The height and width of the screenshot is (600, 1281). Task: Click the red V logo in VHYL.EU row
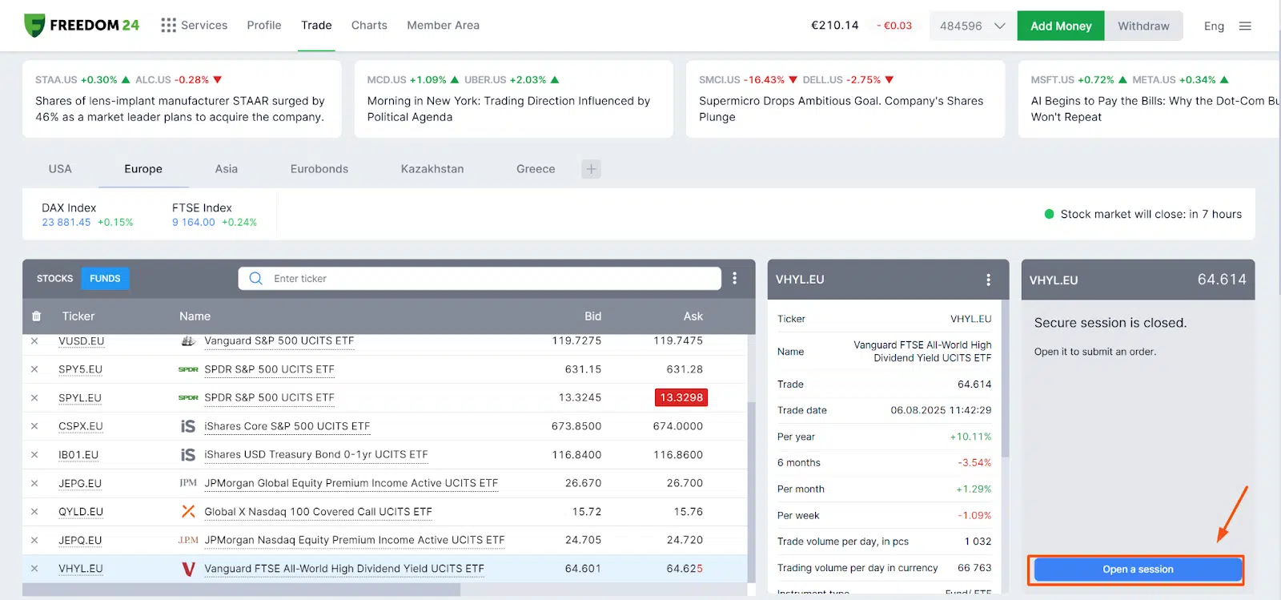pos(189,569)
